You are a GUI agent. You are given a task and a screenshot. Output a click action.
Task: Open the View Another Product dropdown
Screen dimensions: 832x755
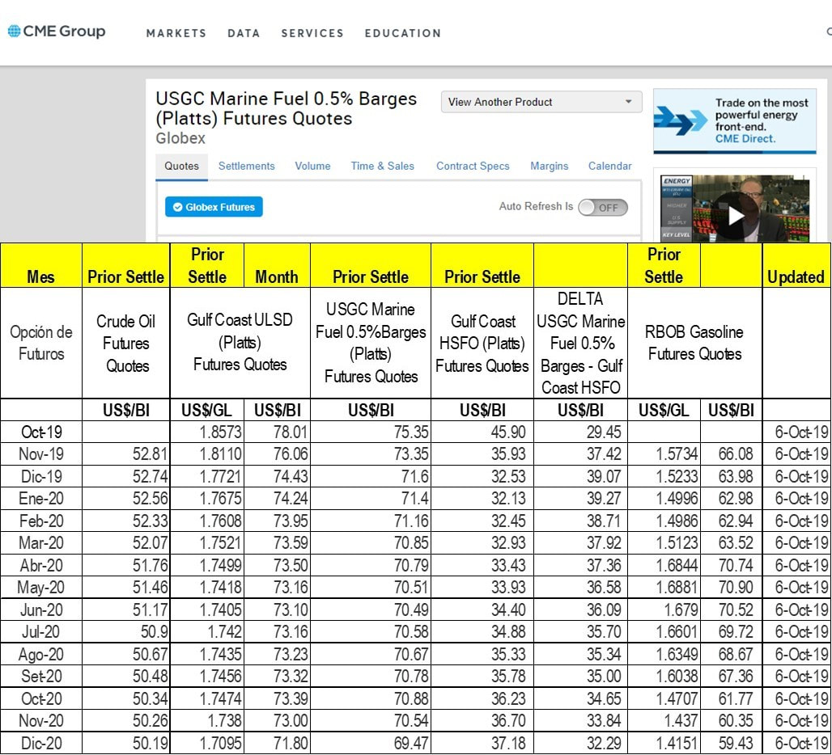coord(541,102)
